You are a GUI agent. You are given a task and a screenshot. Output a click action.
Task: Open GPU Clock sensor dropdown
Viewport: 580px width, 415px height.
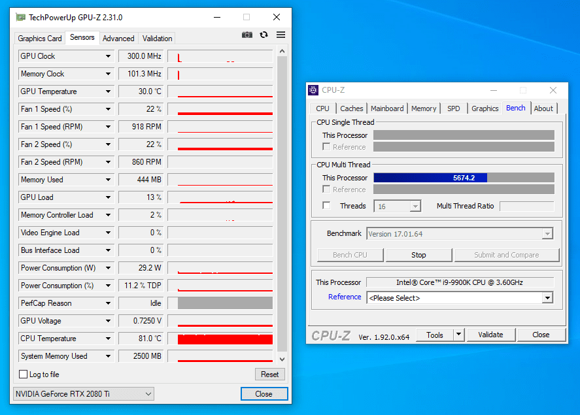click(x=108, y=56)
